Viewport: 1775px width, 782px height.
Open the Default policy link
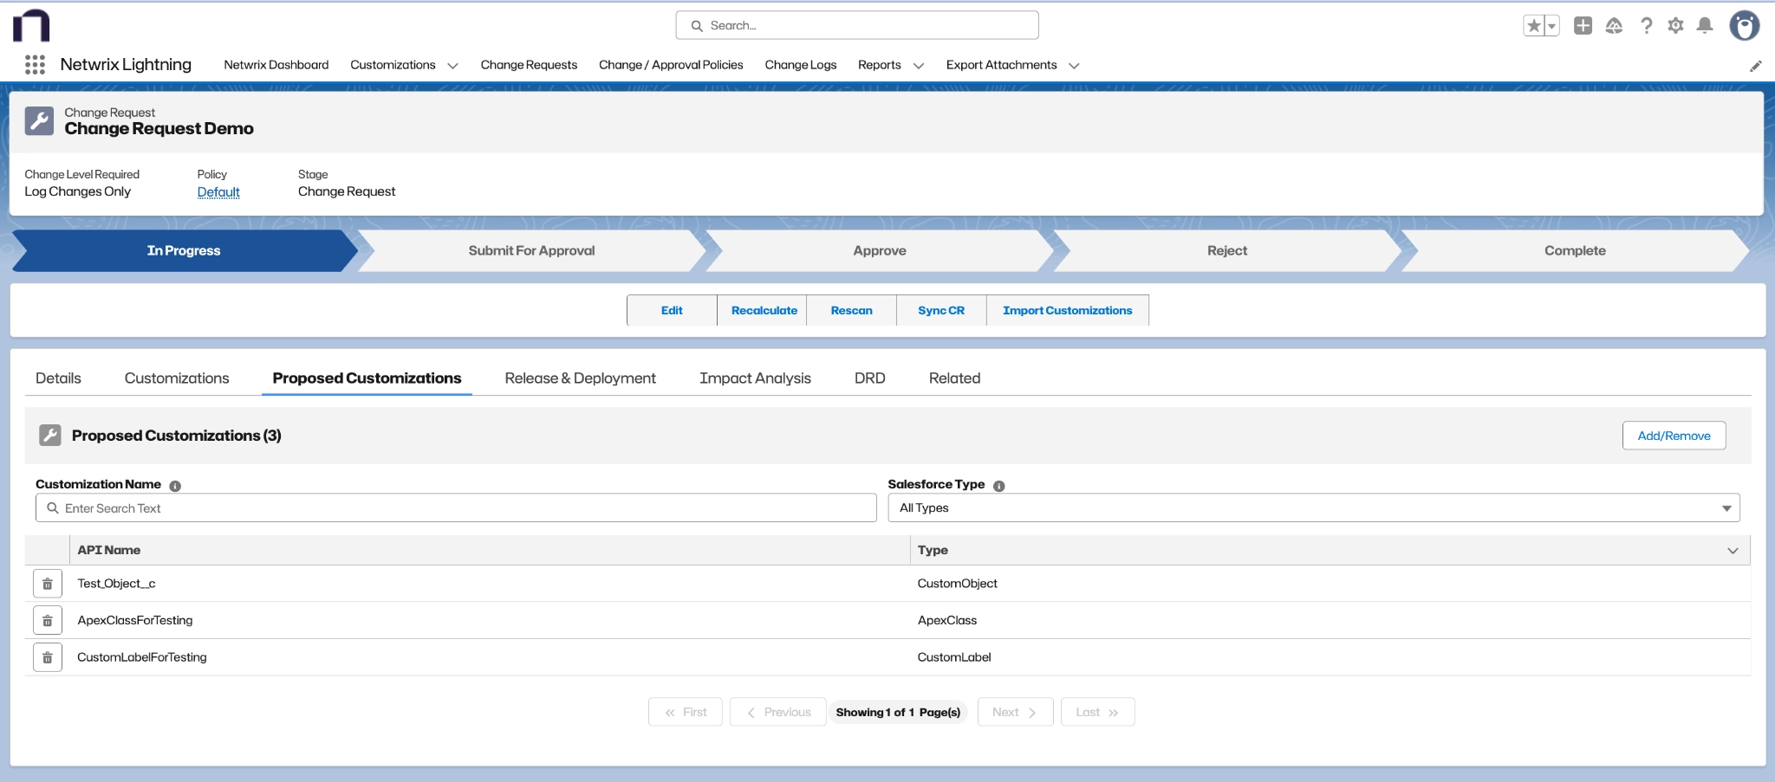click(x=218, y=191)
